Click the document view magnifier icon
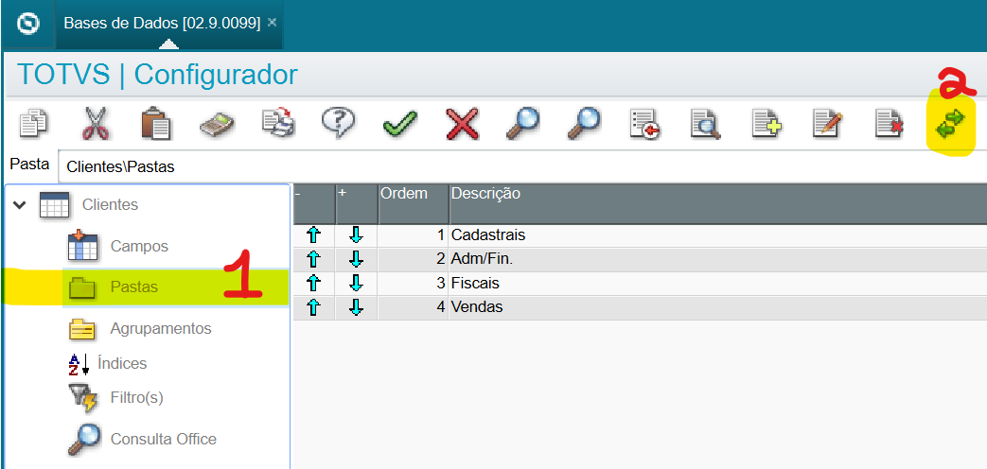 [x=706, y=124]
